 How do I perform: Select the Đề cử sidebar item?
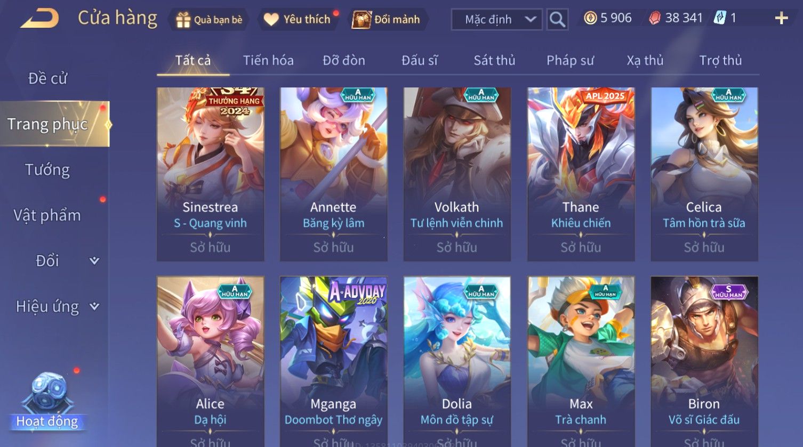pyautogui.click(x=47, y=78)
